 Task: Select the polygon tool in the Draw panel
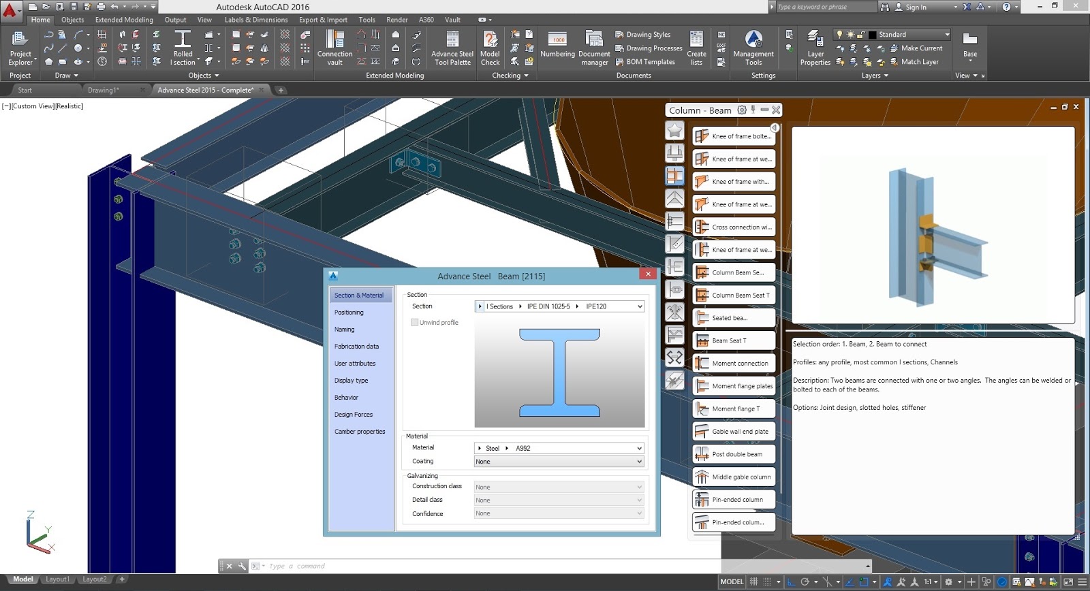pyautogui.click(x=48, y=62)
